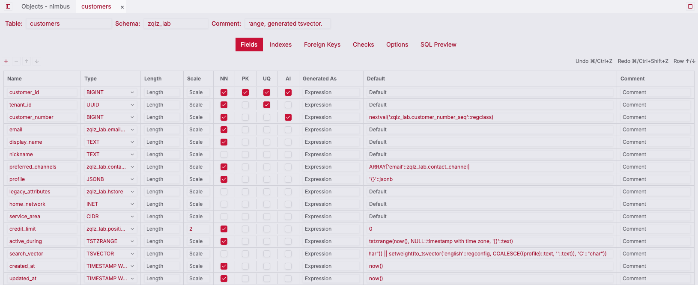Click the Schema field zqlz_lab
The width and height of the screenshot is (698, 285).
pyautogui.click(x=176, y=24)
